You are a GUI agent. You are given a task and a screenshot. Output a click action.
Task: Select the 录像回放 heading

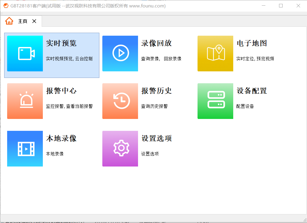[x=156, y=43]
